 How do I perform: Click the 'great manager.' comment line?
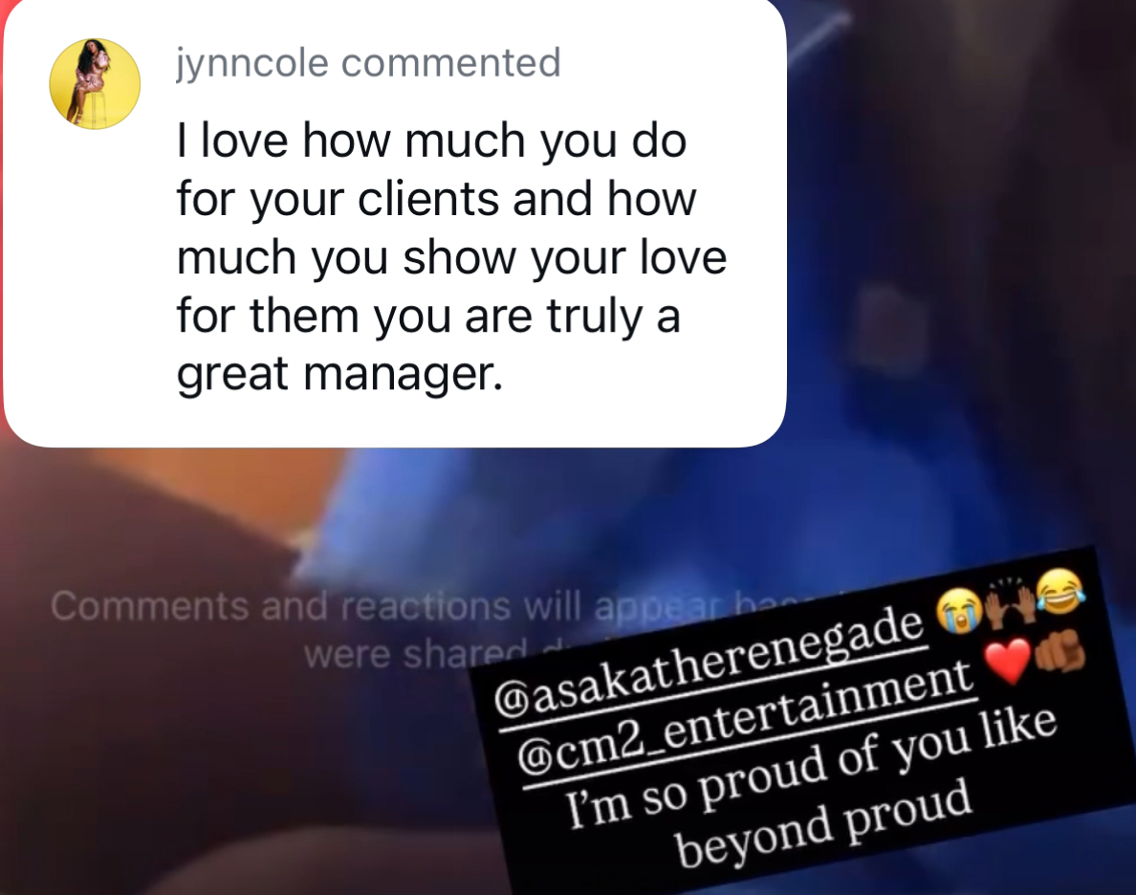click(x=339, y=375)
